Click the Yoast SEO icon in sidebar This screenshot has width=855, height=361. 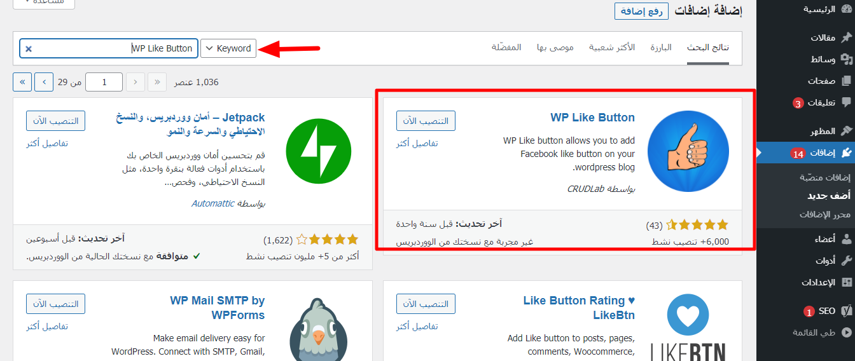pos(846,311)
